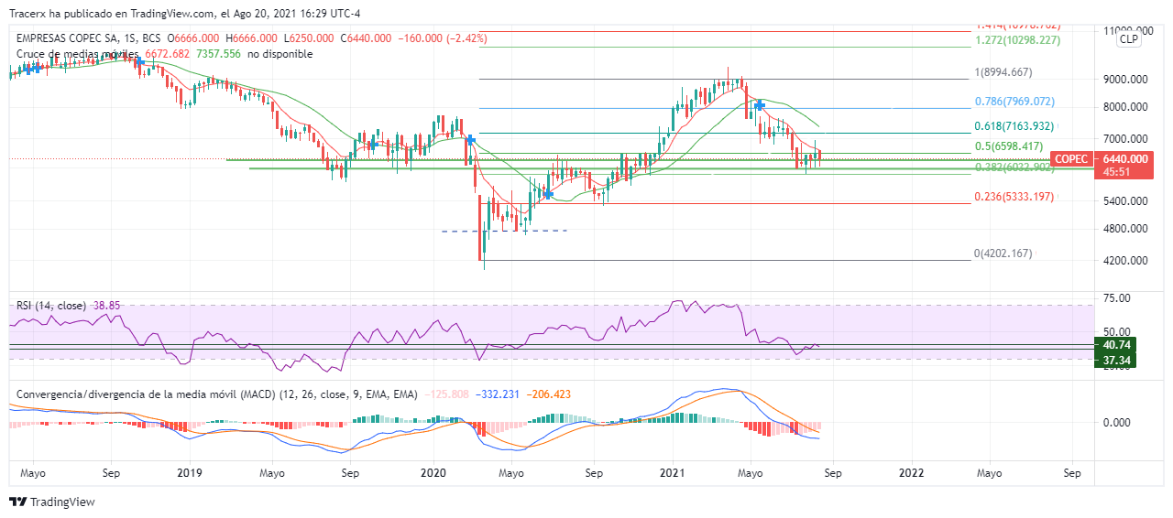Select the Fibonacci 0.5(6598.417) label
This screenshot has height=518, width=1173.
tap(1010, 146)
